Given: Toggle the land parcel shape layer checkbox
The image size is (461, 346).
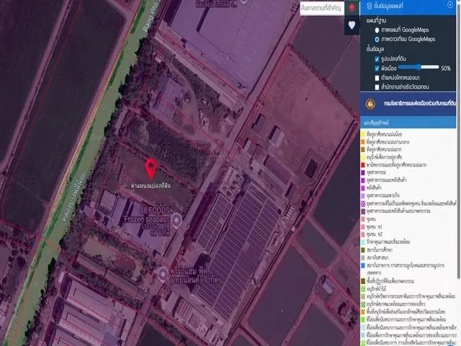Looking at the screenshot, I should click(x=377, y=58).
